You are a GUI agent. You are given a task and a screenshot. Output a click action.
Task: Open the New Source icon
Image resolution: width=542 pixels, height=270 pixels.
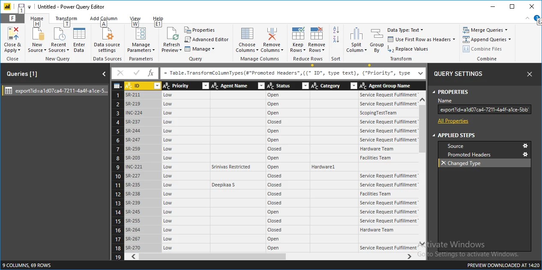click(x=37, y=34)
